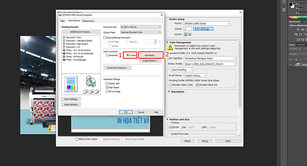Select preset 'Photo - A4 Portrait'
Image resolution: width=307 pixels, height=166 pixels.
pyautogui.click(x=75, y=57)
